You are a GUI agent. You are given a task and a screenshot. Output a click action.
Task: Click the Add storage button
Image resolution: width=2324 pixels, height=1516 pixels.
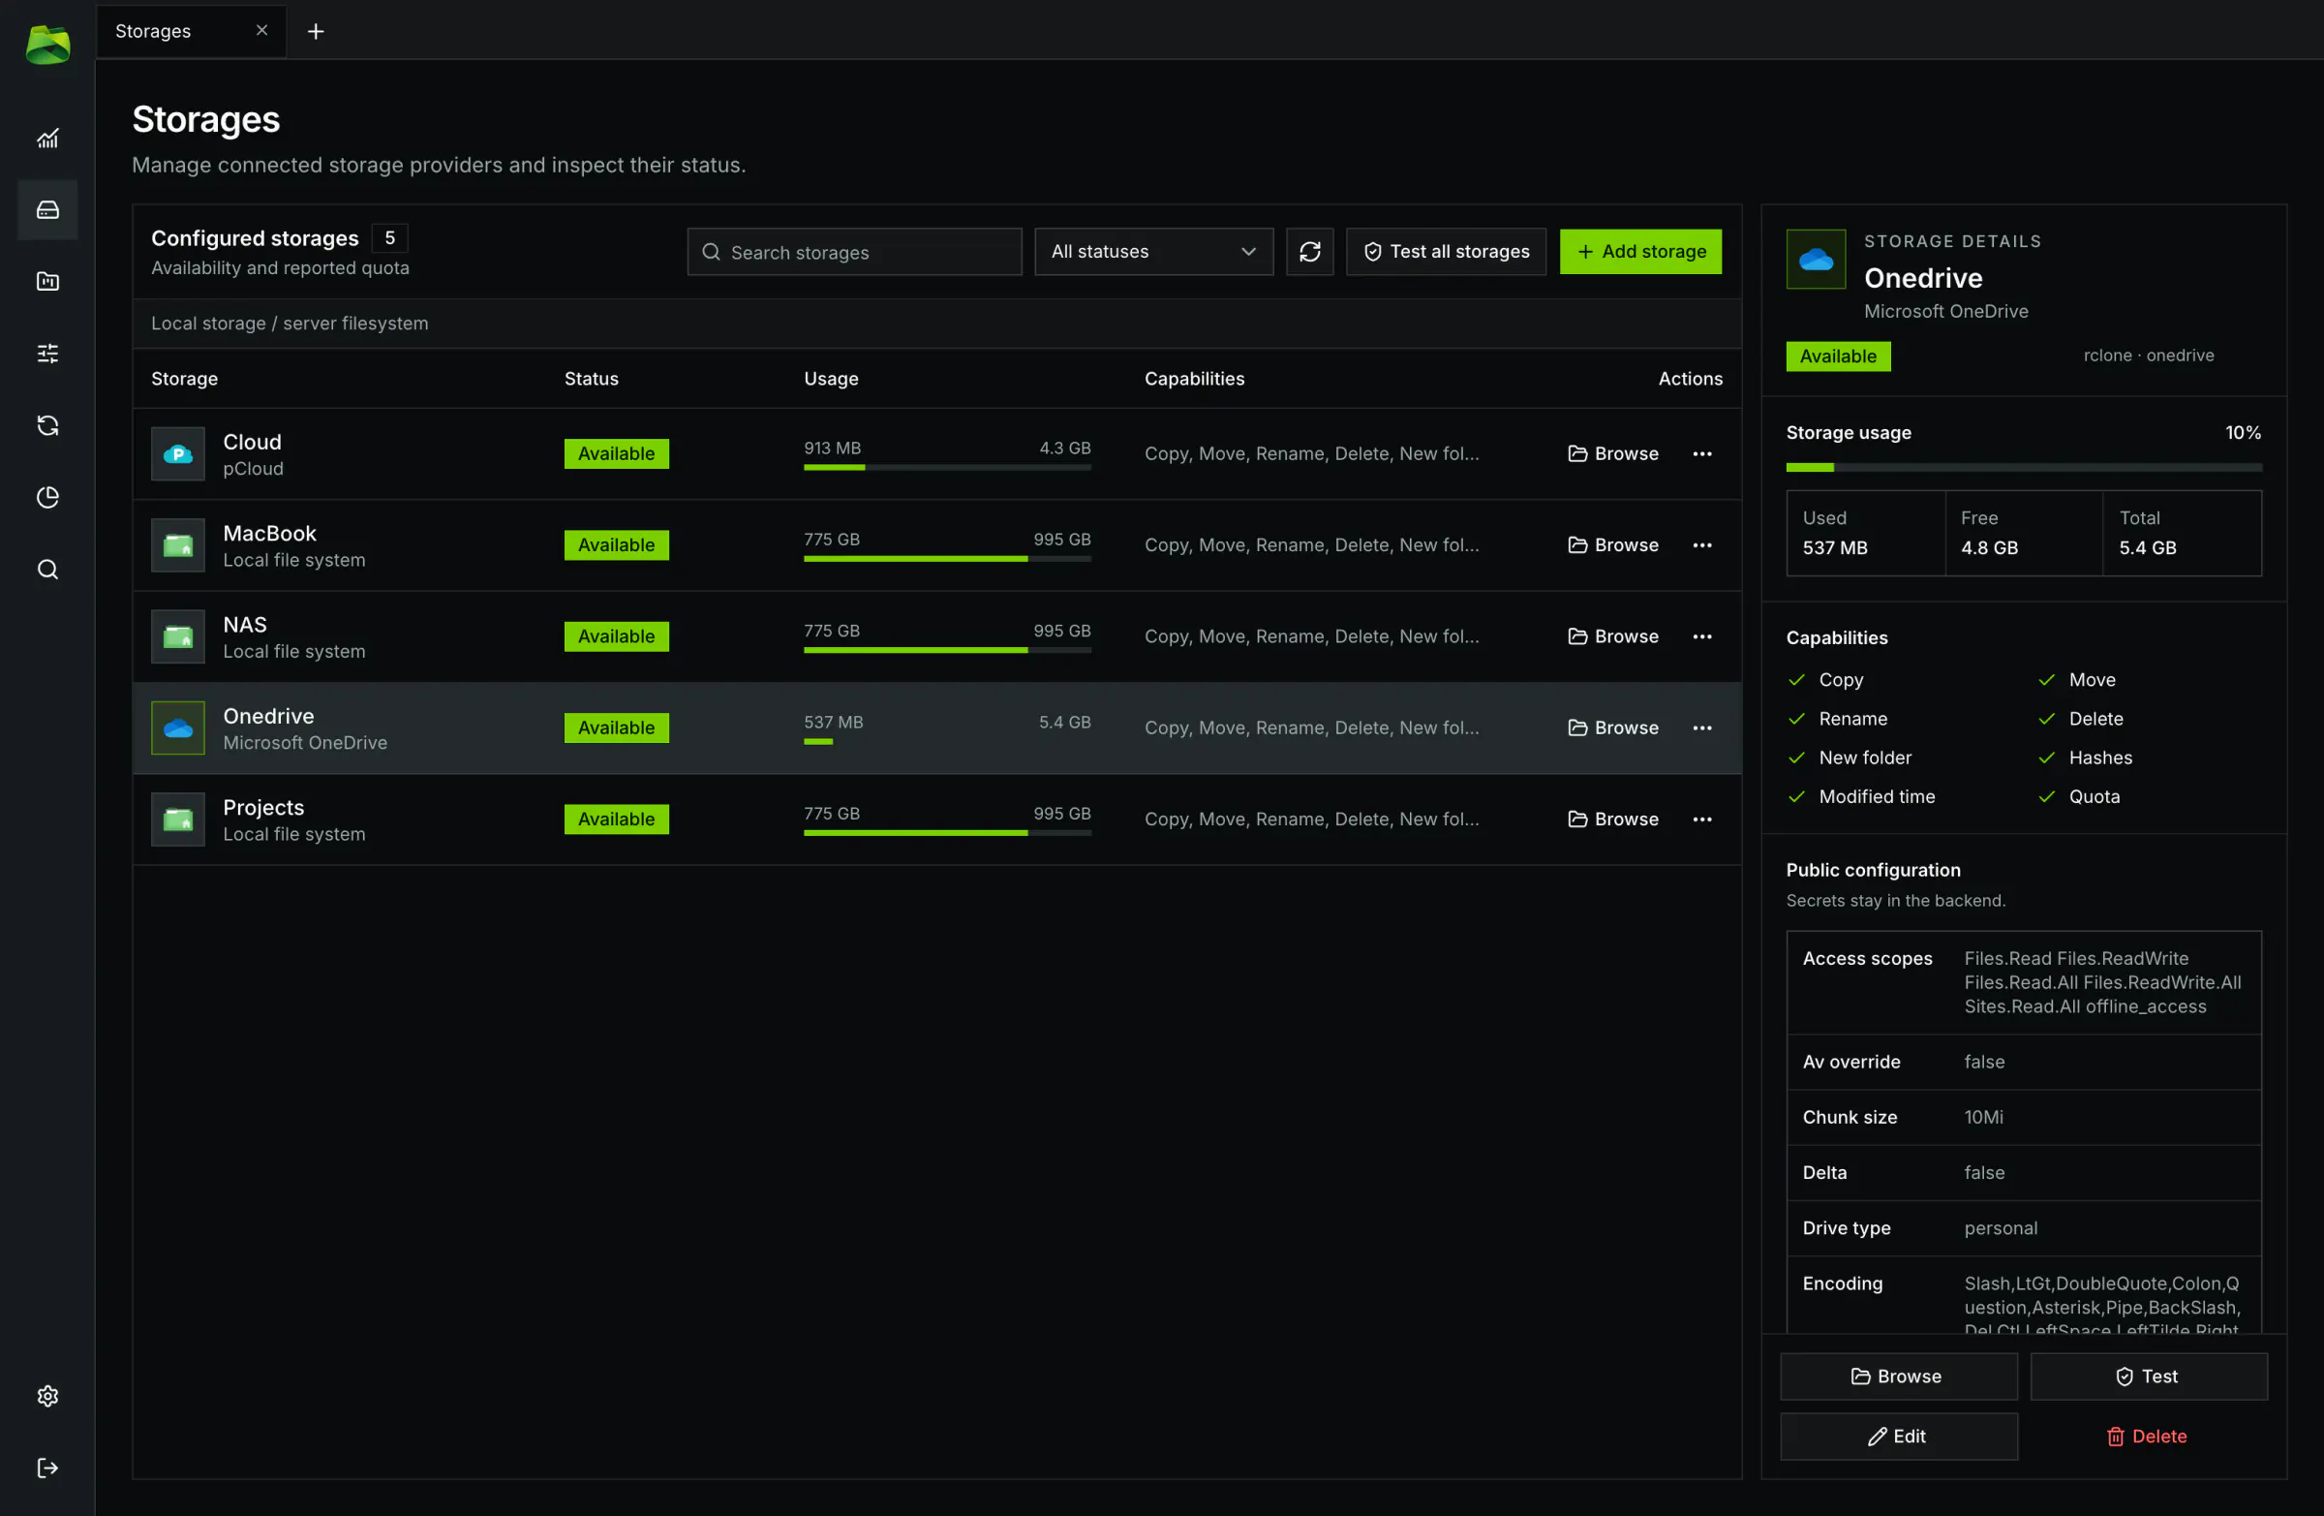pyautogui.click(x=1640, y=252)
